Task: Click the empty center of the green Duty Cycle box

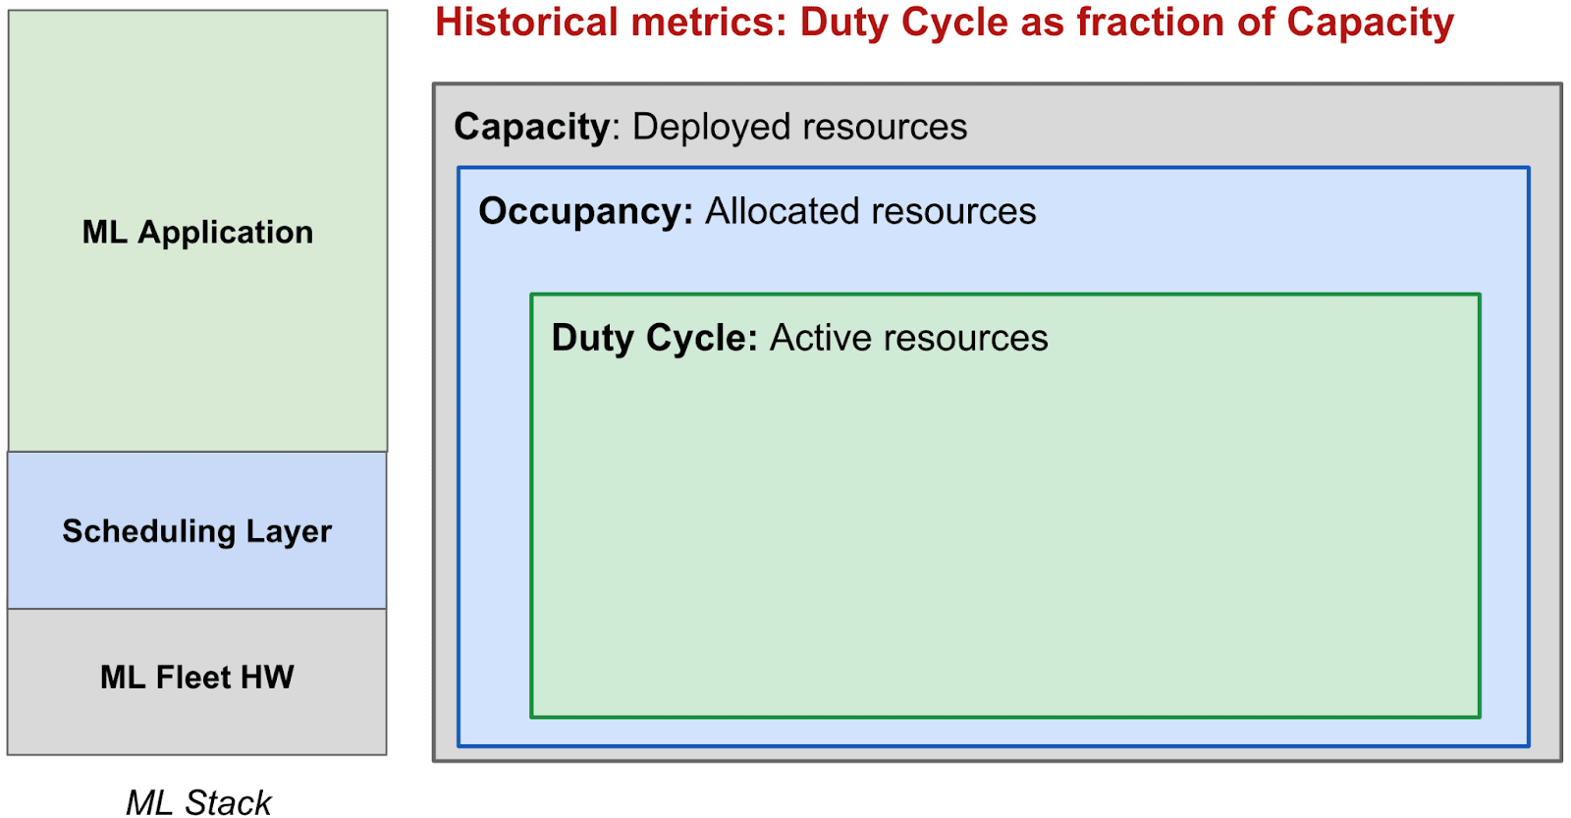Action: point(1004,530)
